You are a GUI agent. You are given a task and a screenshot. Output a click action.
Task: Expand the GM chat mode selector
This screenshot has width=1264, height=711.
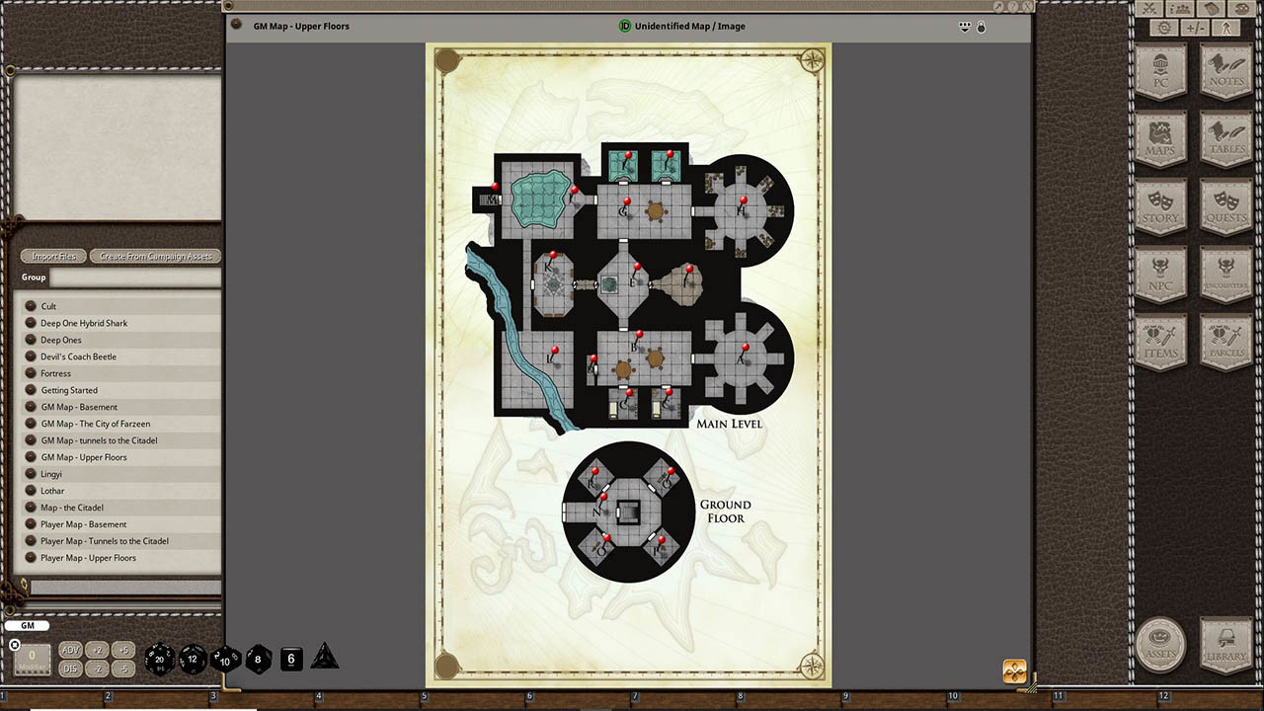(x=27, y=625)
